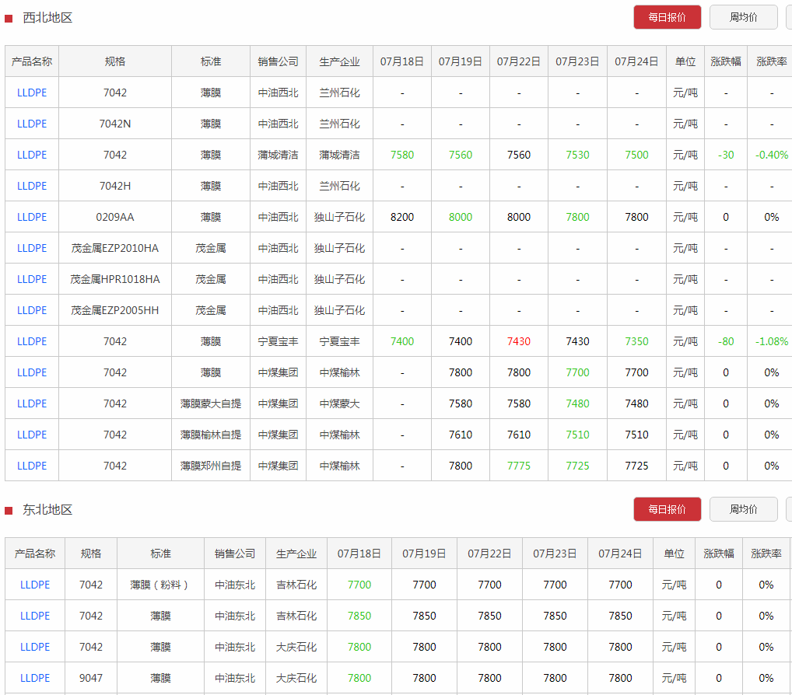Click 茂金属HPR1018HA specification cell
Screen dimensions: 792x695
(x=115, y=279)
